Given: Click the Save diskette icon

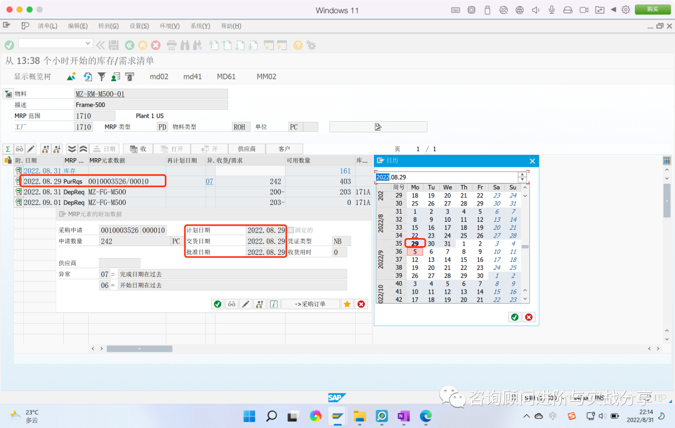Looking at the screenshot, I should 114,45.
